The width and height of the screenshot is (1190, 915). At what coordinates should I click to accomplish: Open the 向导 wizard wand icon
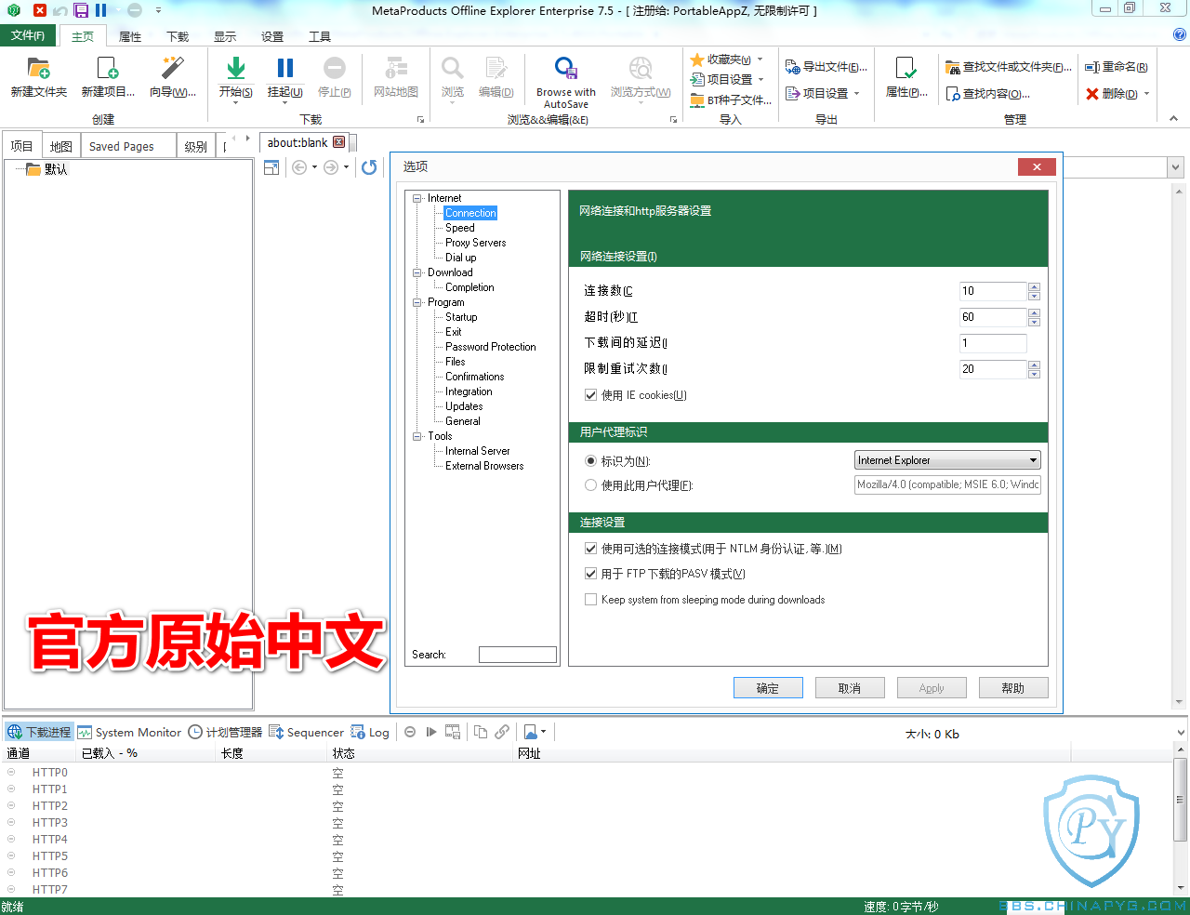(173, 69)
